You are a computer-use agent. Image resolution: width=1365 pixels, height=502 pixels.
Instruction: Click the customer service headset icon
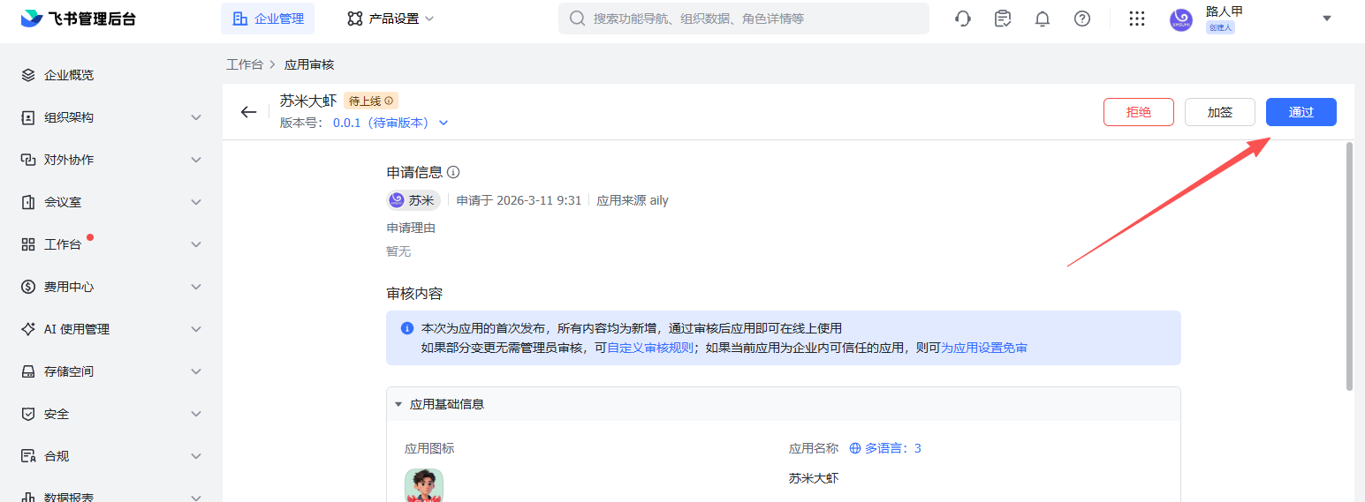coord(963,19)
